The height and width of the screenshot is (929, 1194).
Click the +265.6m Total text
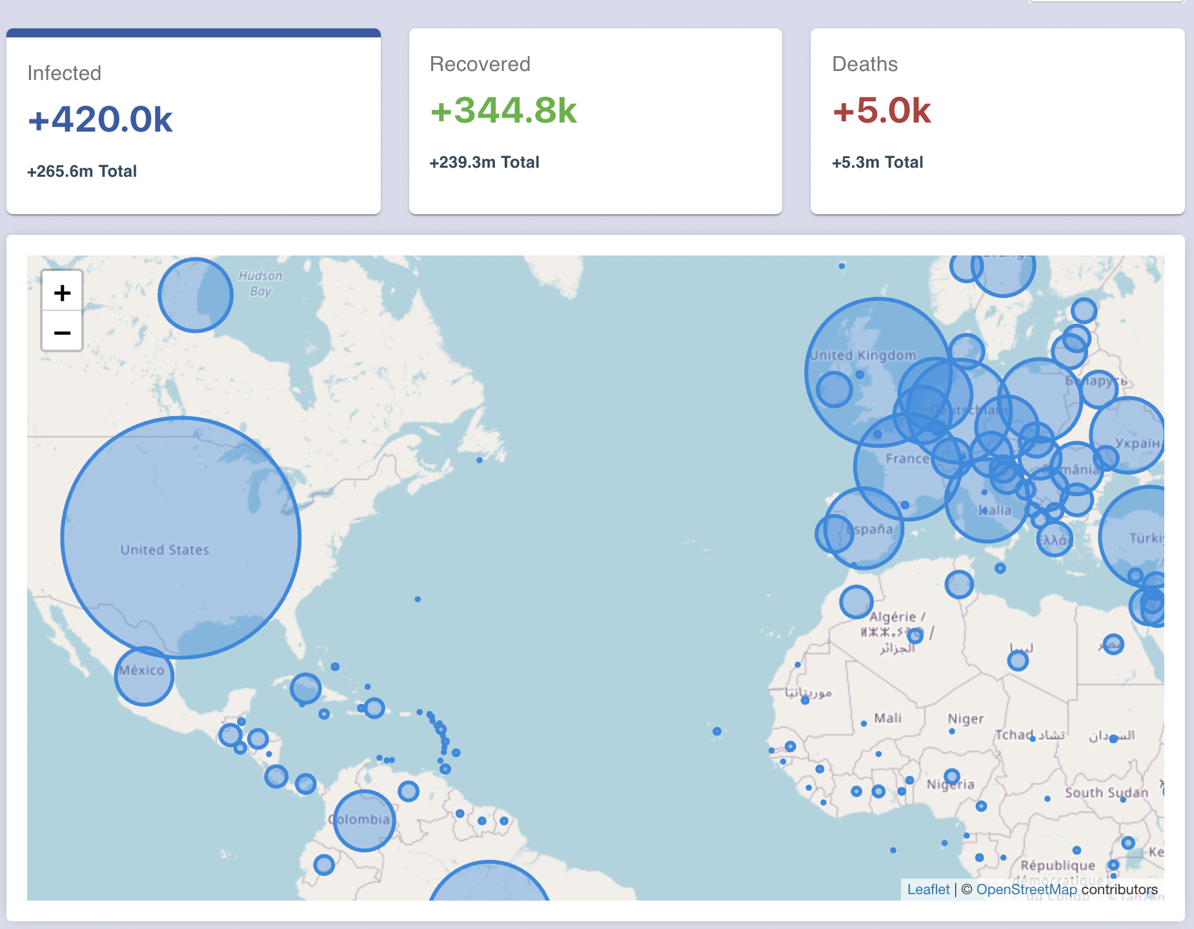pos(82,171)
